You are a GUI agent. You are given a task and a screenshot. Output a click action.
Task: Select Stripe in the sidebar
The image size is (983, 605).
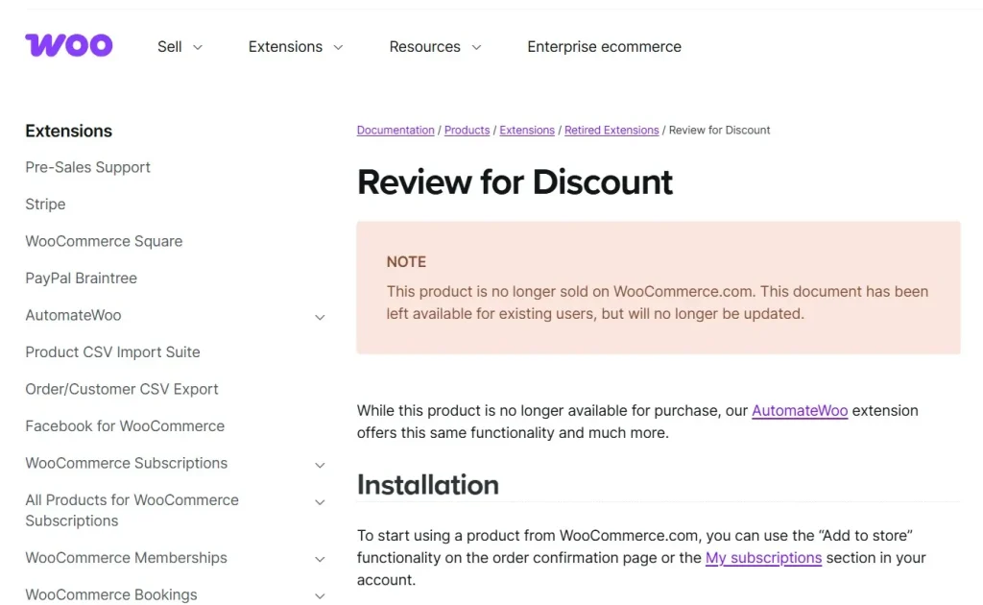pos(45,204)
